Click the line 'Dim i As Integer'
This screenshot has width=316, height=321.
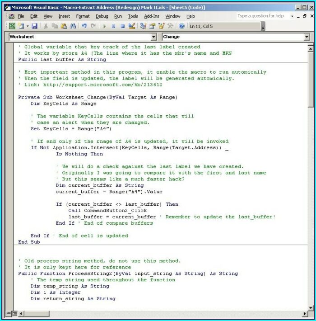(x=56, y=293)
